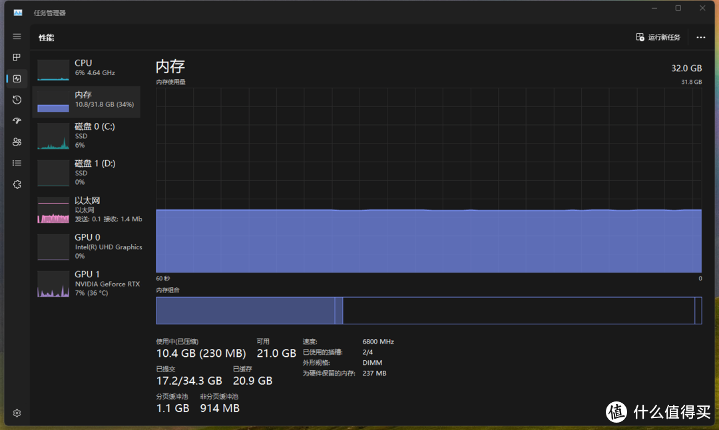The image size is (719, 430).
Task: Click the 以太网 throughput mini graph
Action: [x=53, y=210]
